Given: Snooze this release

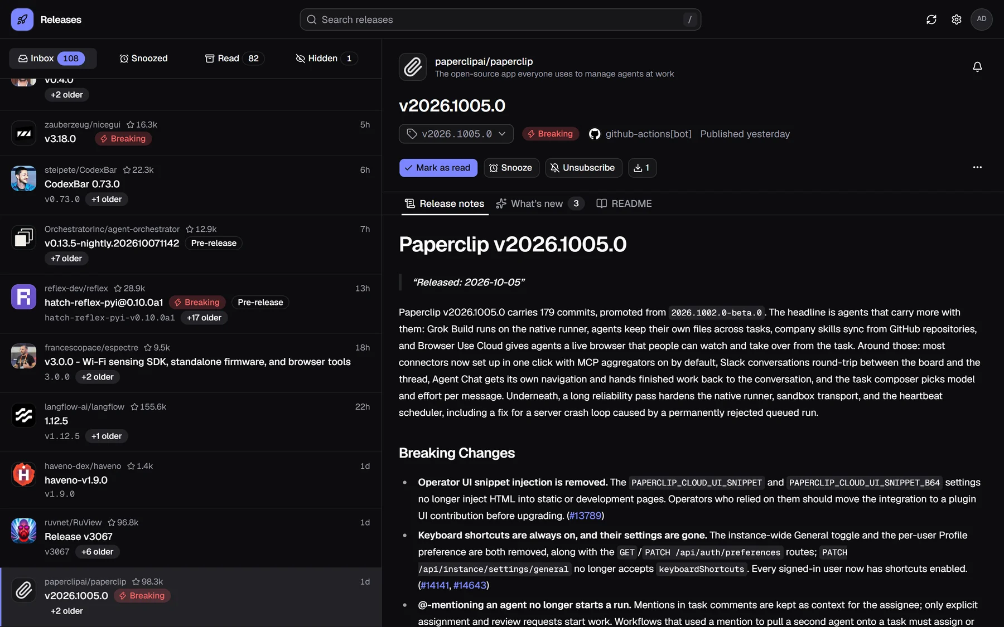Looking at the screenshot, I should coord(511,168).
